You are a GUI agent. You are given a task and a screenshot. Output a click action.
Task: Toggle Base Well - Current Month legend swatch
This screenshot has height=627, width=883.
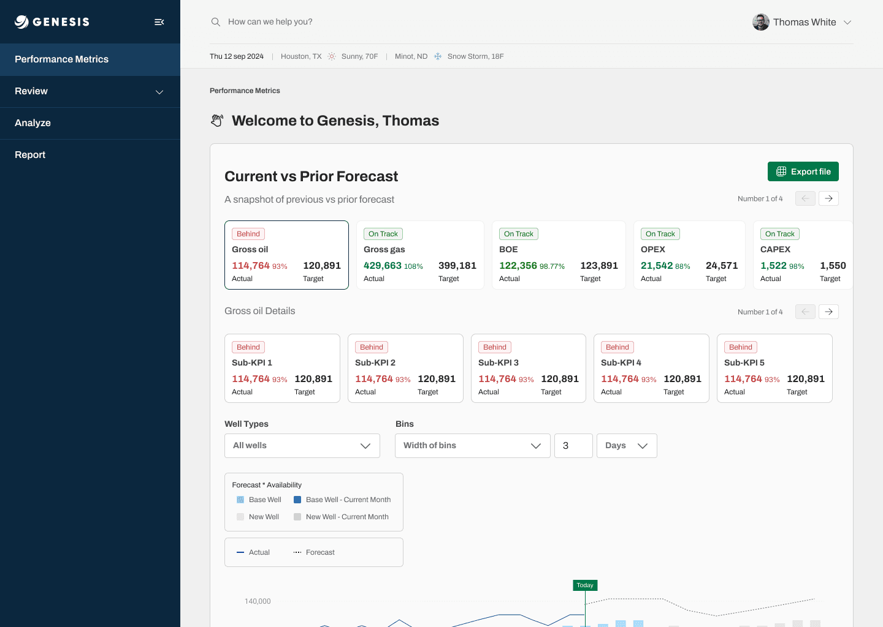tap(297, 500)
